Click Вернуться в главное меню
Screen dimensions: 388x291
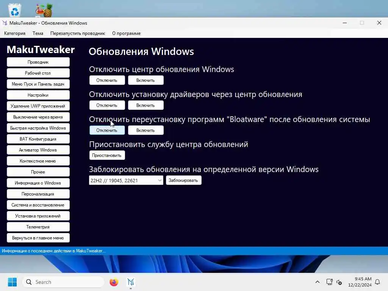coord(38,238)
